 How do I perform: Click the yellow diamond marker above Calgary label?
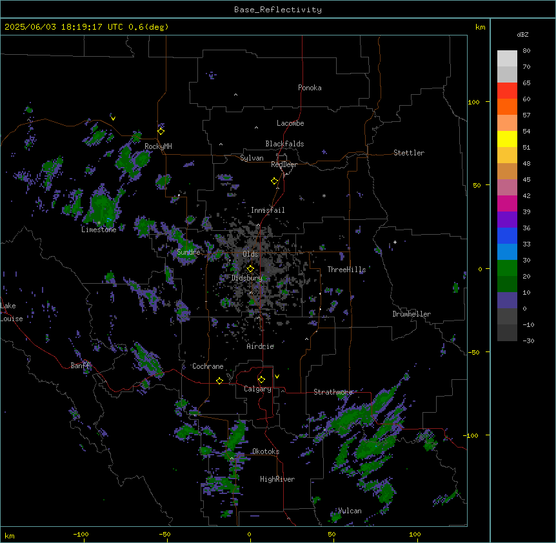(261, 380)
